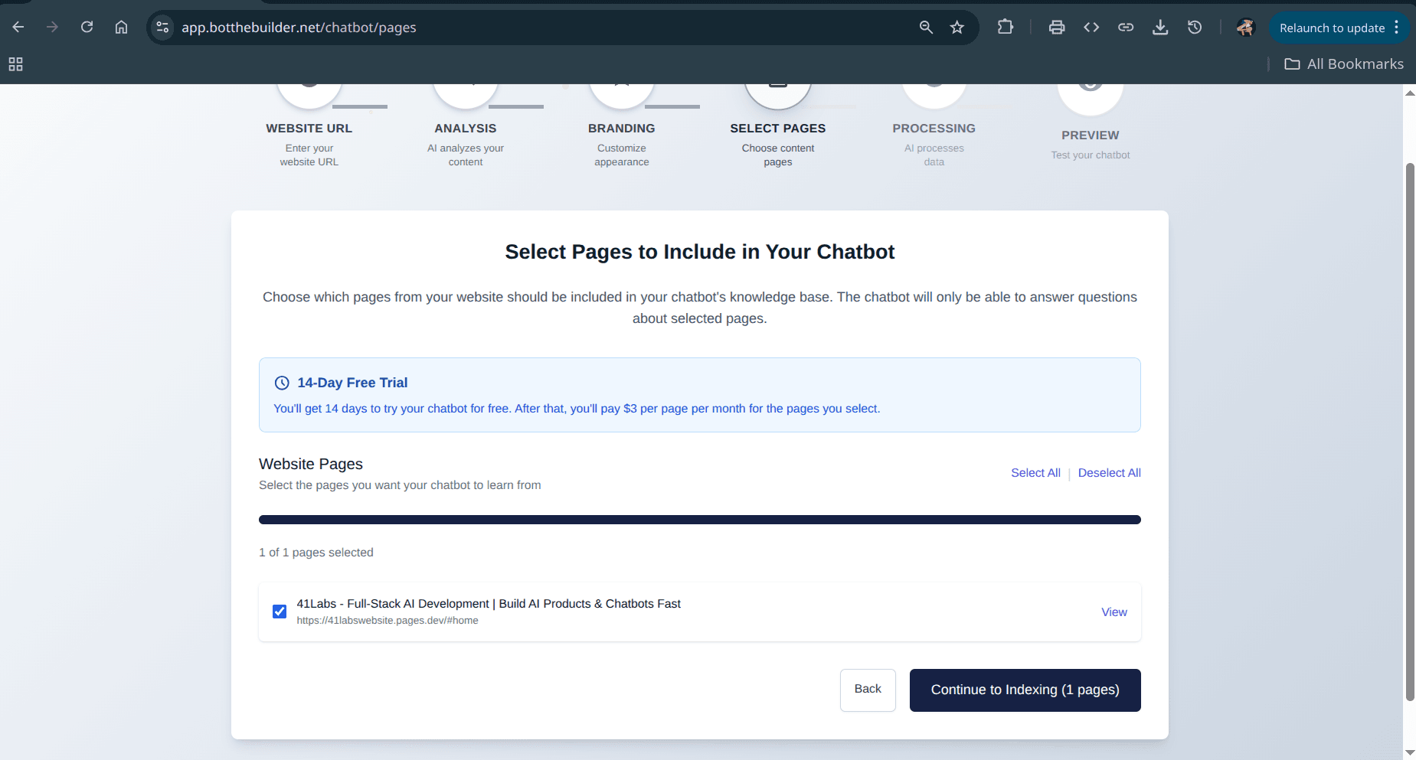
Task: Click Continue to Indexing button
Action: [x=1025, y=690]
